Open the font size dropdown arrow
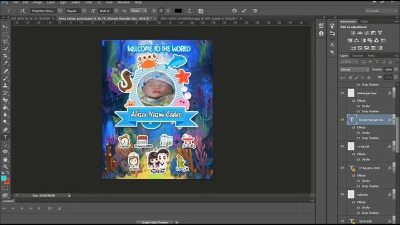 pos(116,11)
